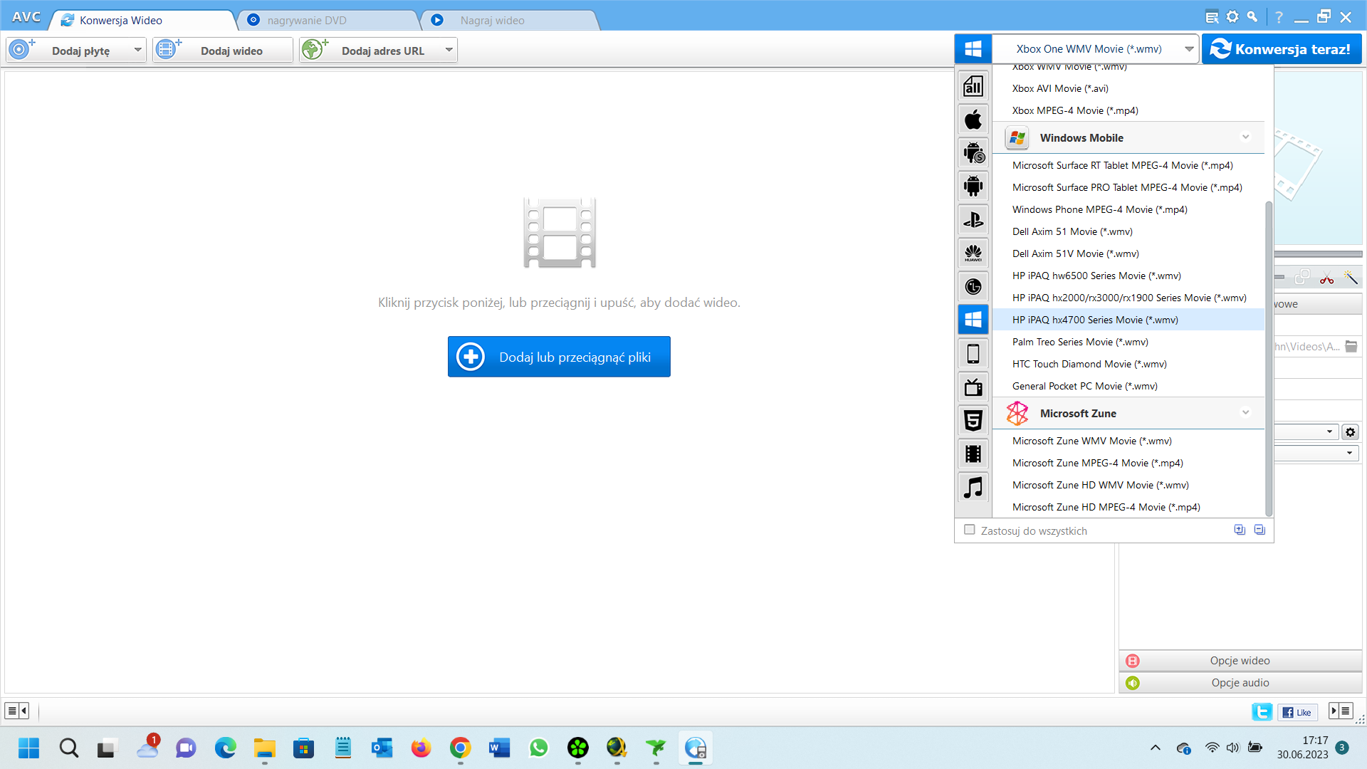Open codec settings gear in right panel
Image resolution: width=1367 pixels, height=769 pixels.
pos(1350,432)
